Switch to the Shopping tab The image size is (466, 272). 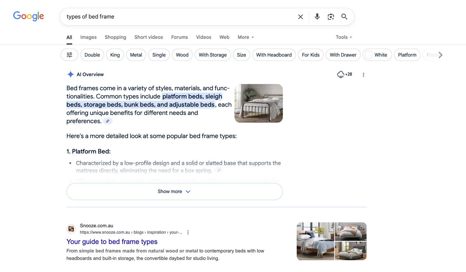(x=115, y=37)
